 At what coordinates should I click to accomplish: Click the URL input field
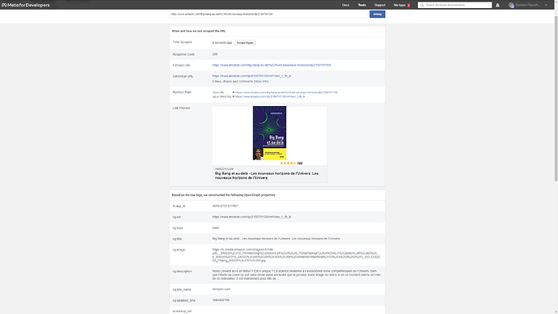(268, 15)
